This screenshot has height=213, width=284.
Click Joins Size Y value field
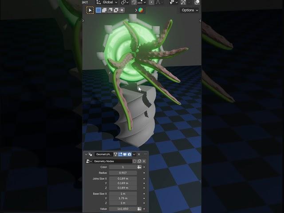point(123,183)
